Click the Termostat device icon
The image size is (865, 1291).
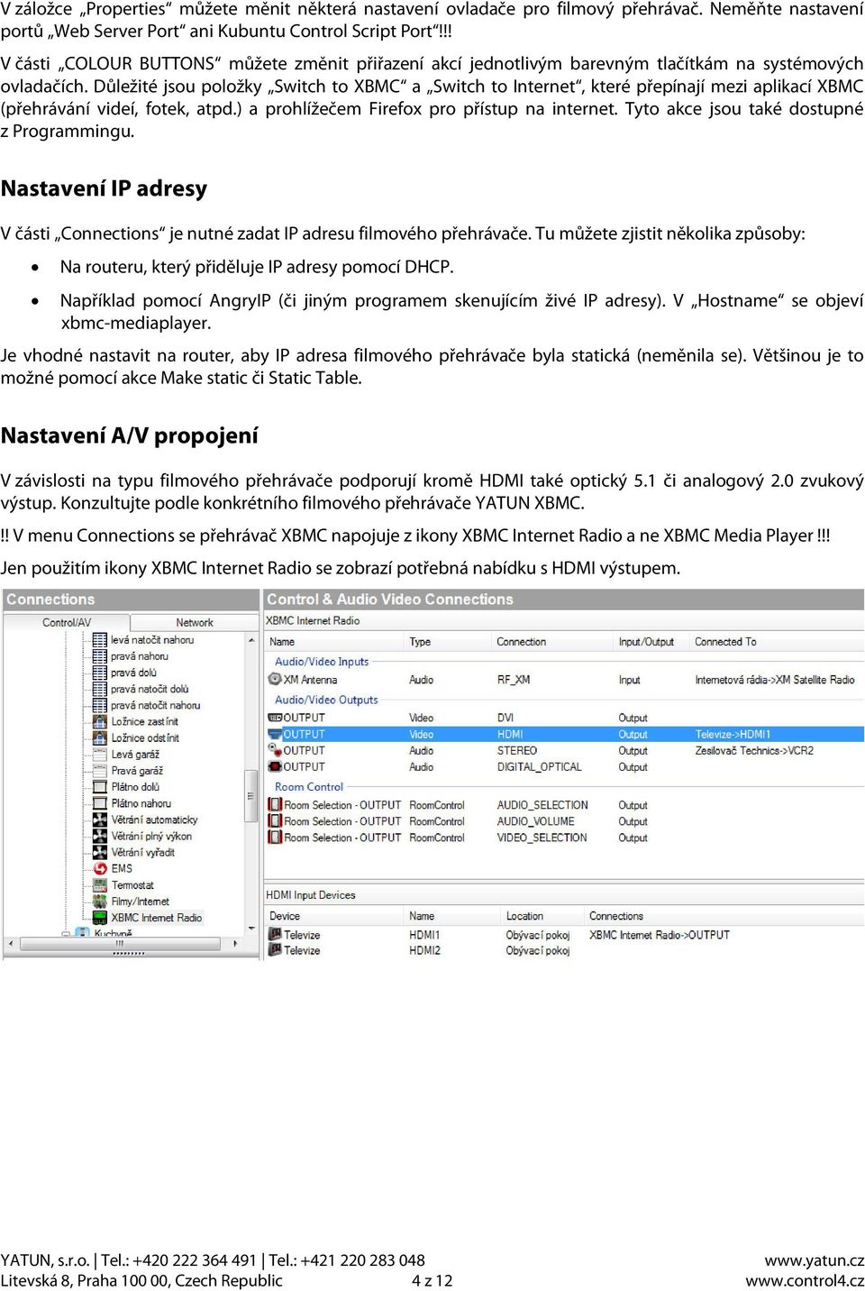click(100, 884)
